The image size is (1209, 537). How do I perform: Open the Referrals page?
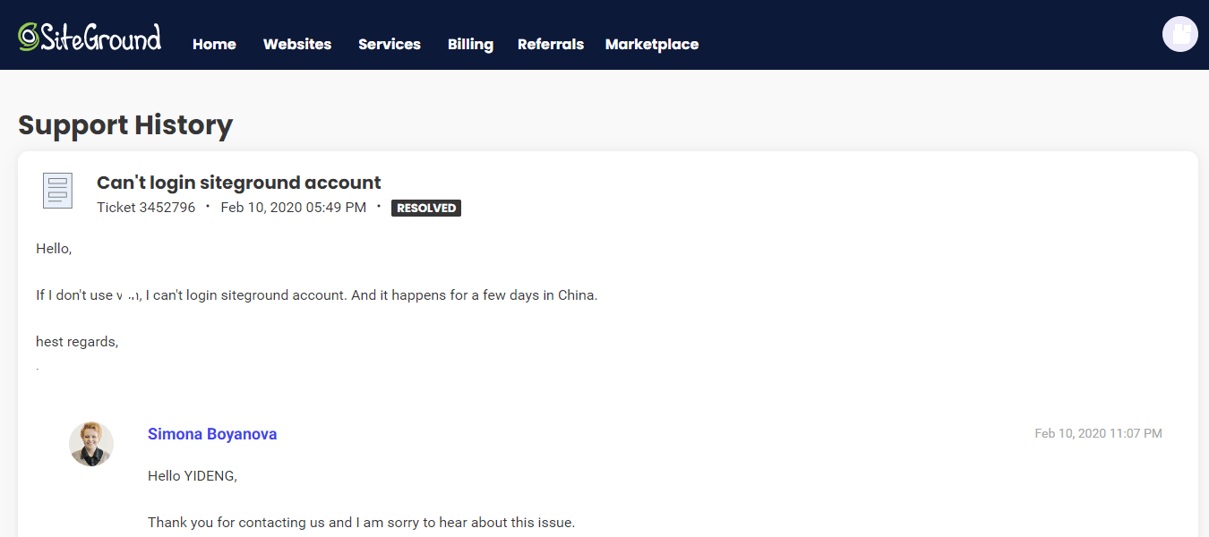point(550,44)
